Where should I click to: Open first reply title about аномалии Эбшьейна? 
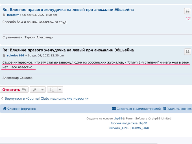[x=68, y=10]
